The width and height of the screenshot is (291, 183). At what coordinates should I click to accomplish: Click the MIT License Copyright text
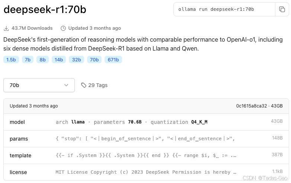click(x=146, y=172)
